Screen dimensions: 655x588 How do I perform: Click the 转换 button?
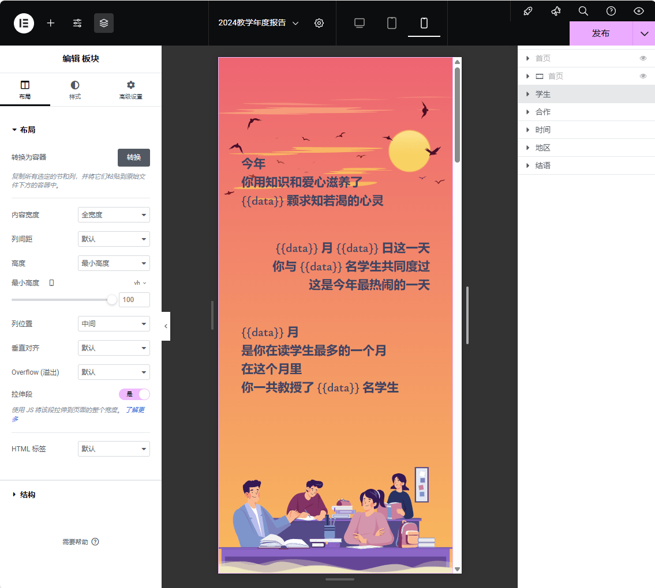(134, 157)
